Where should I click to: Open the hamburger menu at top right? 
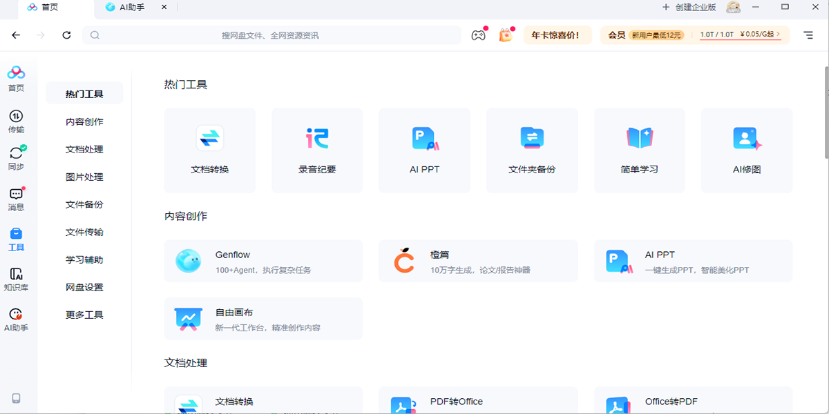coord(808,35)
